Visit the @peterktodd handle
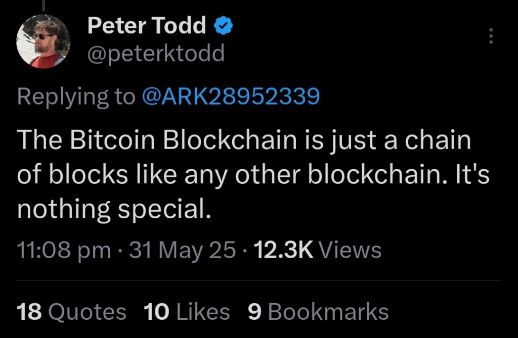 click(156, 54)
